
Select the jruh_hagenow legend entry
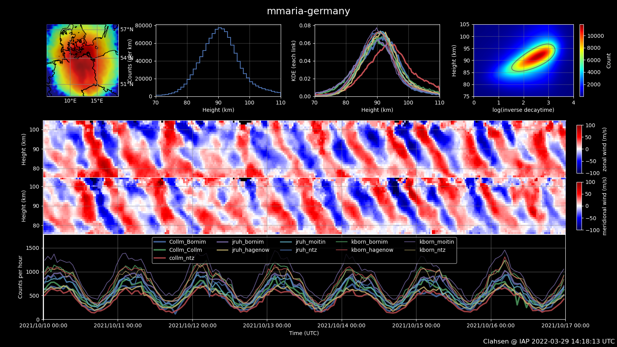243,250
